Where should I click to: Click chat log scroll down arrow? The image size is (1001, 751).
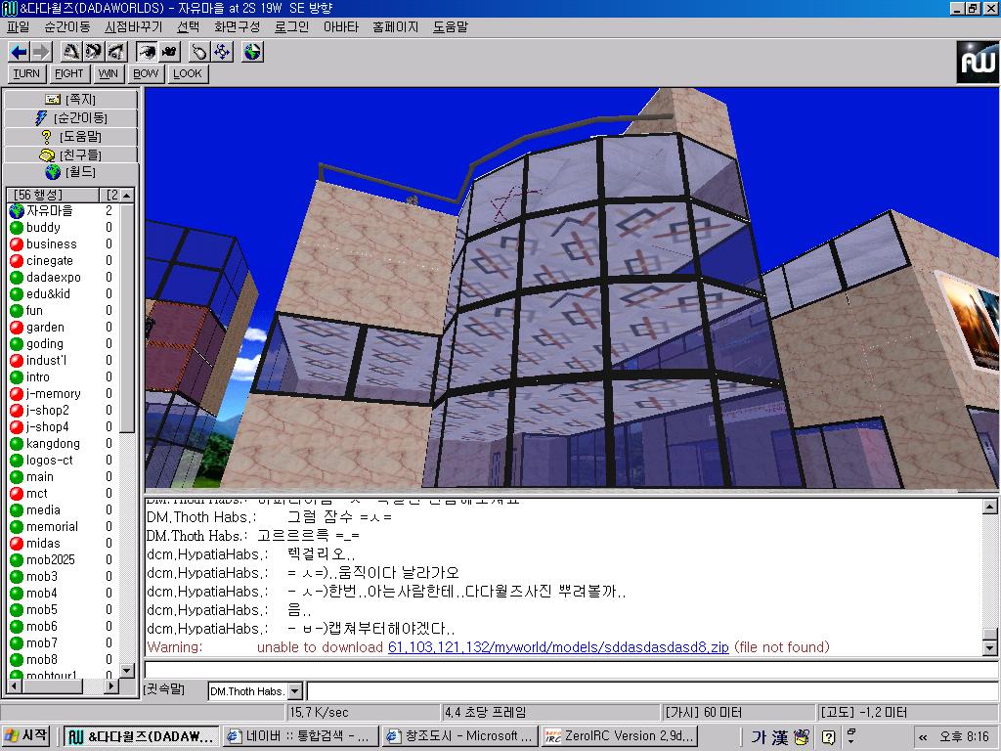point(989,647)
